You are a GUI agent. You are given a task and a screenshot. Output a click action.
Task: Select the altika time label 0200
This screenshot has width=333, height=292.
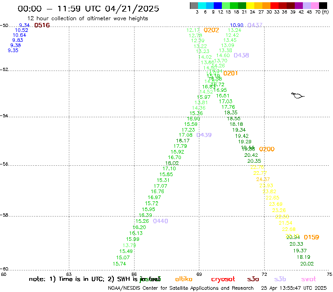pos(267,149)
